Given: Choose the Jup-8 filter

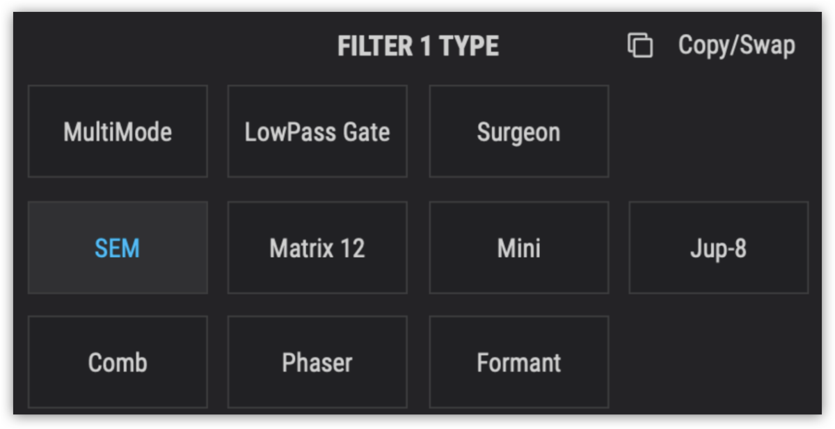Looking at the screenshot, I should [718, 247].
